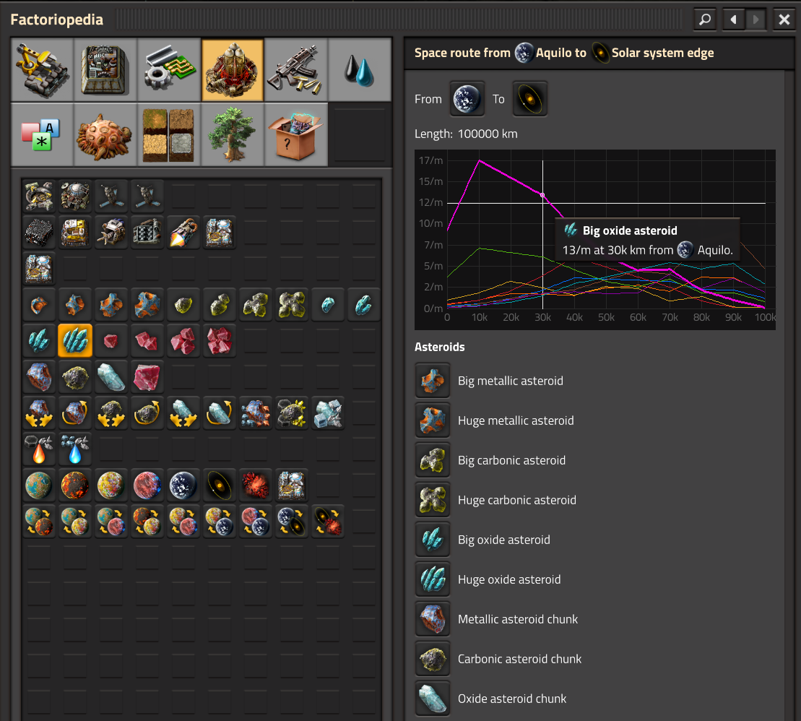Viewport: 801px width, 721px height.
Task: Select the rocket silo icon in the item grid
Action: pyautogui.click(x=39, y=196)
